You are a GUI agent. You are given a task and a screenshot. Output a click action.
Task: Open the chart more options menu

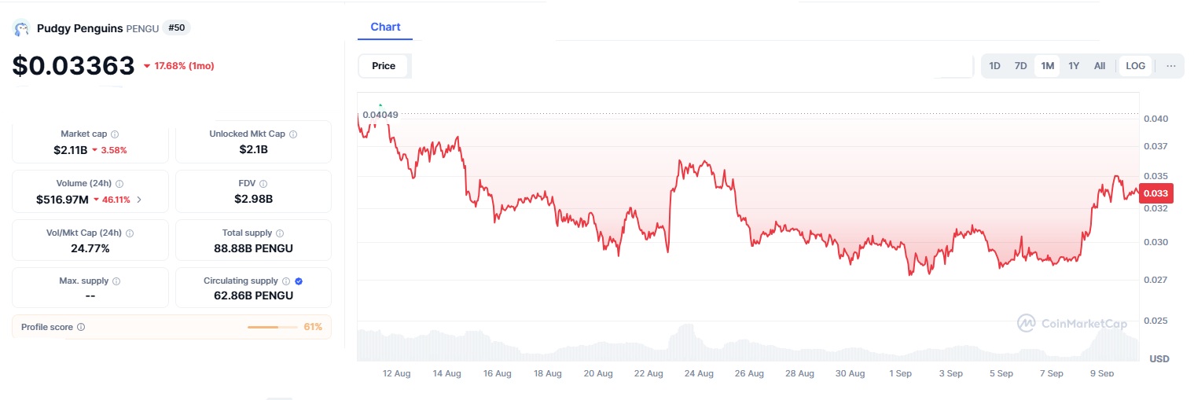tap(1170, 66)
